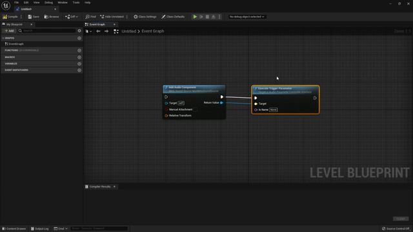413x232 pixels.
Task: Click Add Audio Component input exec pin
Action: pyautogui.click(x=166, y=97)
